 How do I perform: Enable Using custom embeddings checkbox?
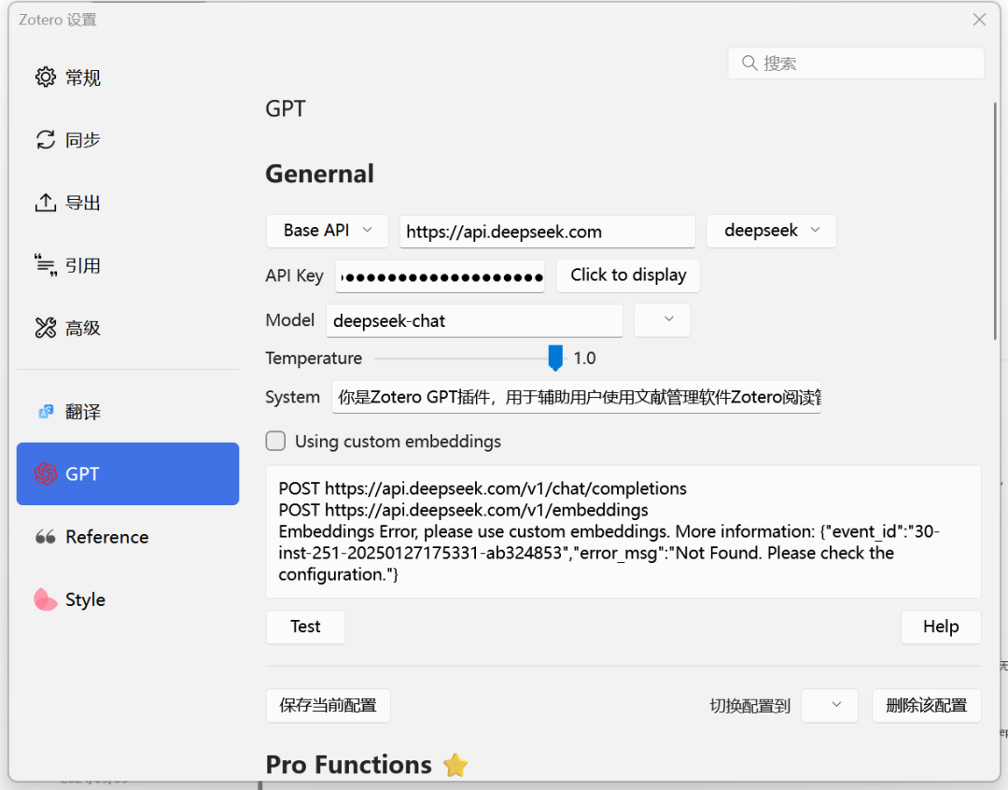click(x=275, y=442)
